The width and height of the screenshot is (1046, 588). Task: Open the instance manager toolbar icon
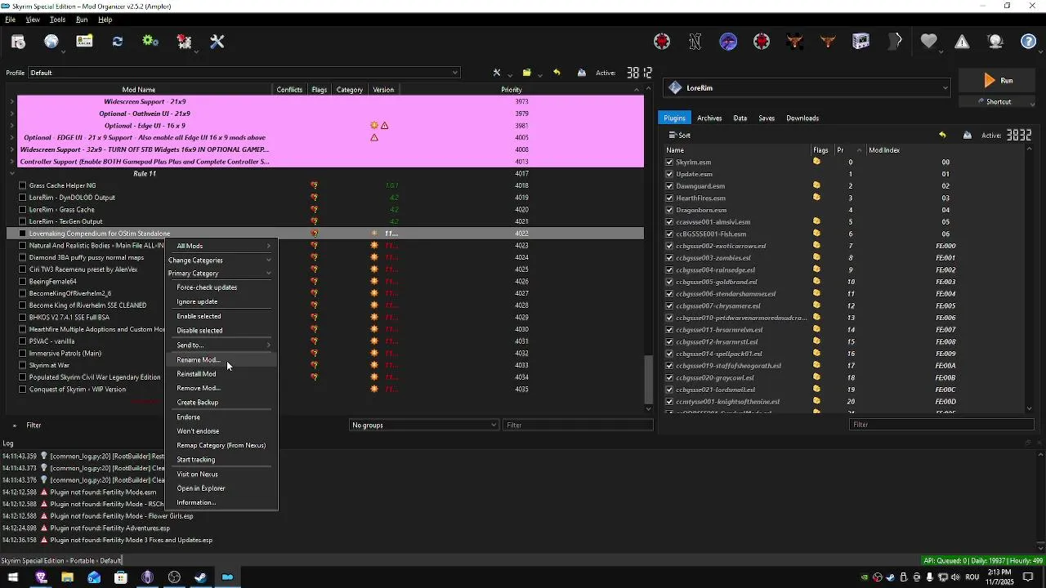(x=18, y=42)
